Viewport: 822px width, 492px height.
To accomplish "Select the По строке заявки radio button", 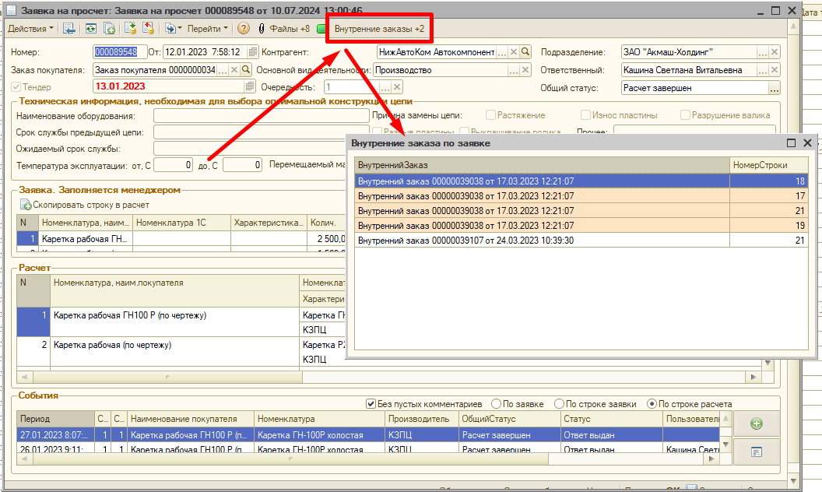I will [560, 404].
